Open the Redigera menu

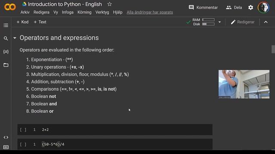click(41, 12)
